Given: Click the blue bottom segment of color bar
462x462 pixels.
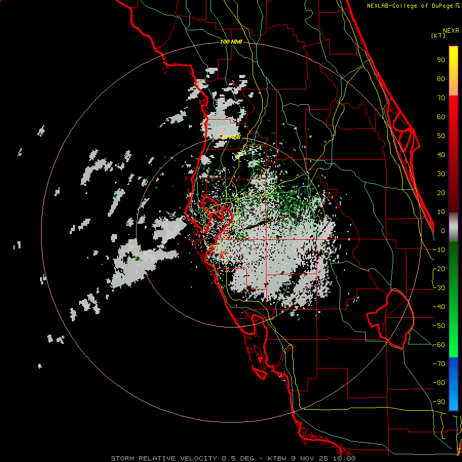Looking at the screenshot, I should tap(453, 384).
